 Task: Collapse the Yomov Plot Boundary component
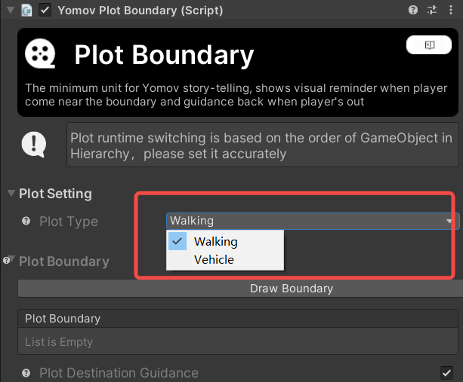pyautogui.click(x=11, y=11)
